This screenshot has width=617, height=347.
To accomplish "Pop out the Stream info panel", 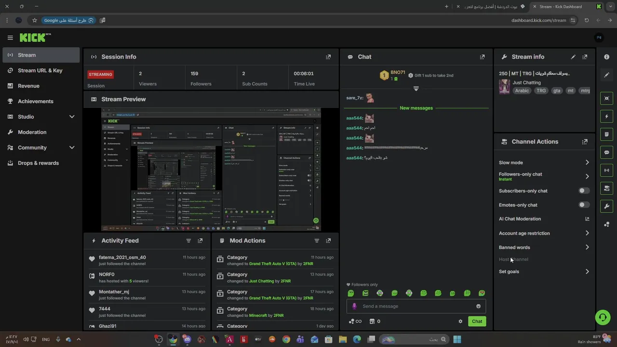I will (x=585, y=57).
